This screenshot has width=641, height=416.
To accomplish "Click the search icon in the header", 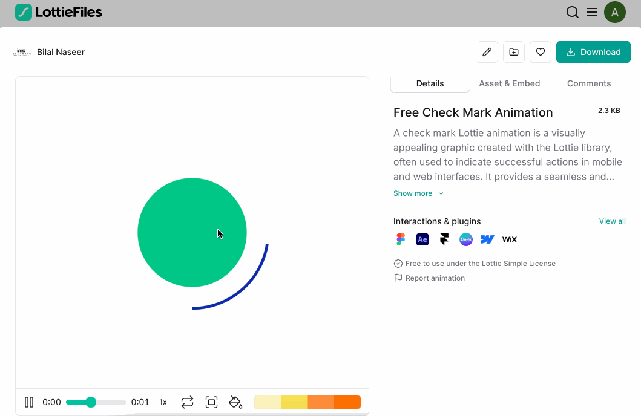I will tap(572, 12).
